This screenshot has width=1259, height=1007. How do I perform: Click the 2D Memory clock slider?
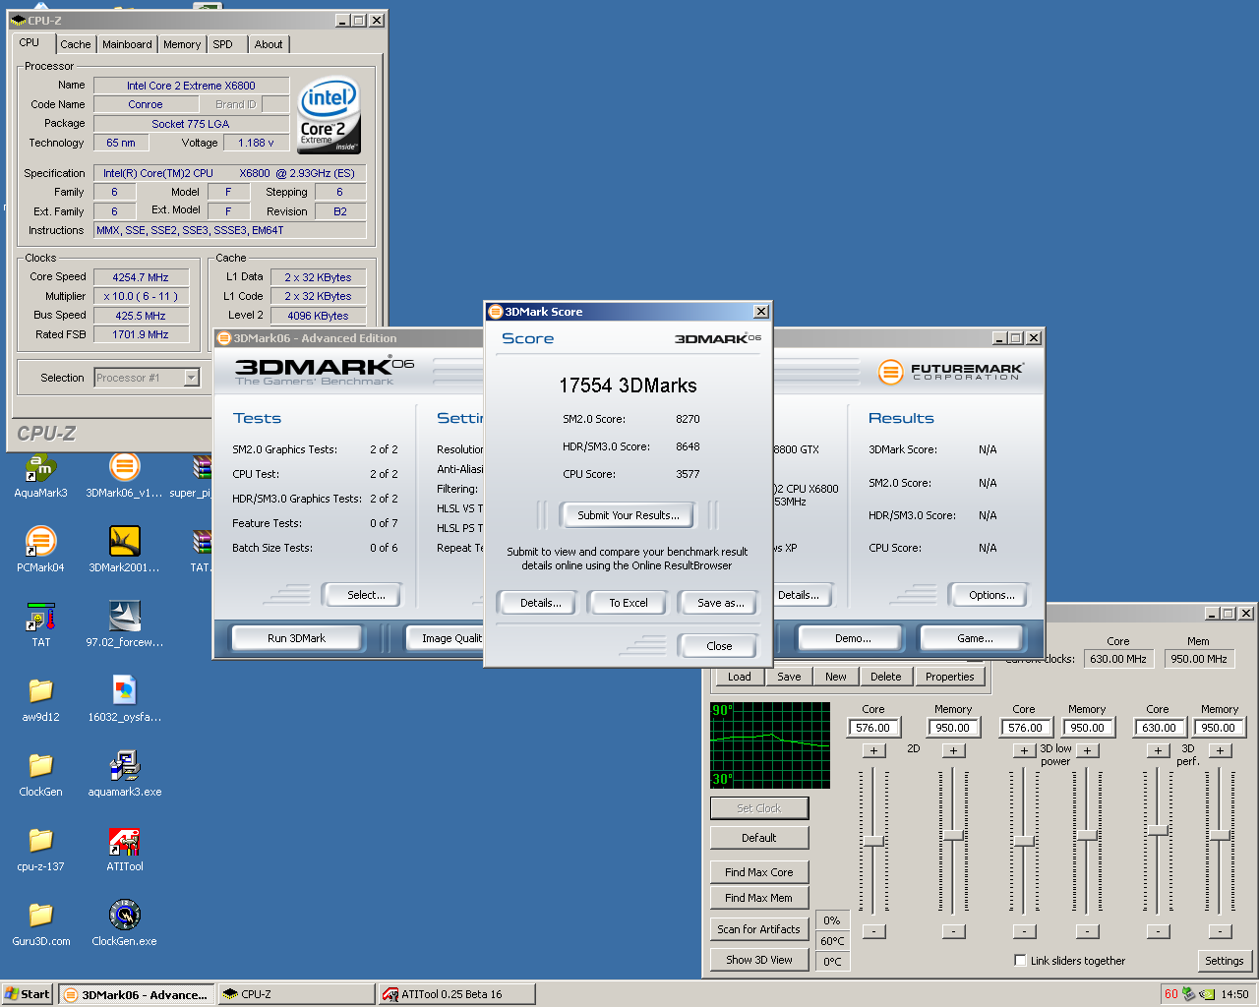coord(952,834)
